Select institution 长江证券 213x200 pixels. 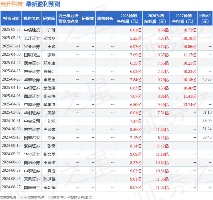click(32, 38)
